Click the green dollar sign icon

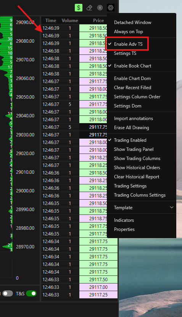(x=79, y=8)
